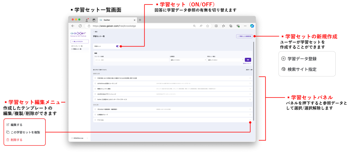Click the 学習セットの新規作成 button
The width and height of the screenshot is (354, 154).
coord(244,36)
